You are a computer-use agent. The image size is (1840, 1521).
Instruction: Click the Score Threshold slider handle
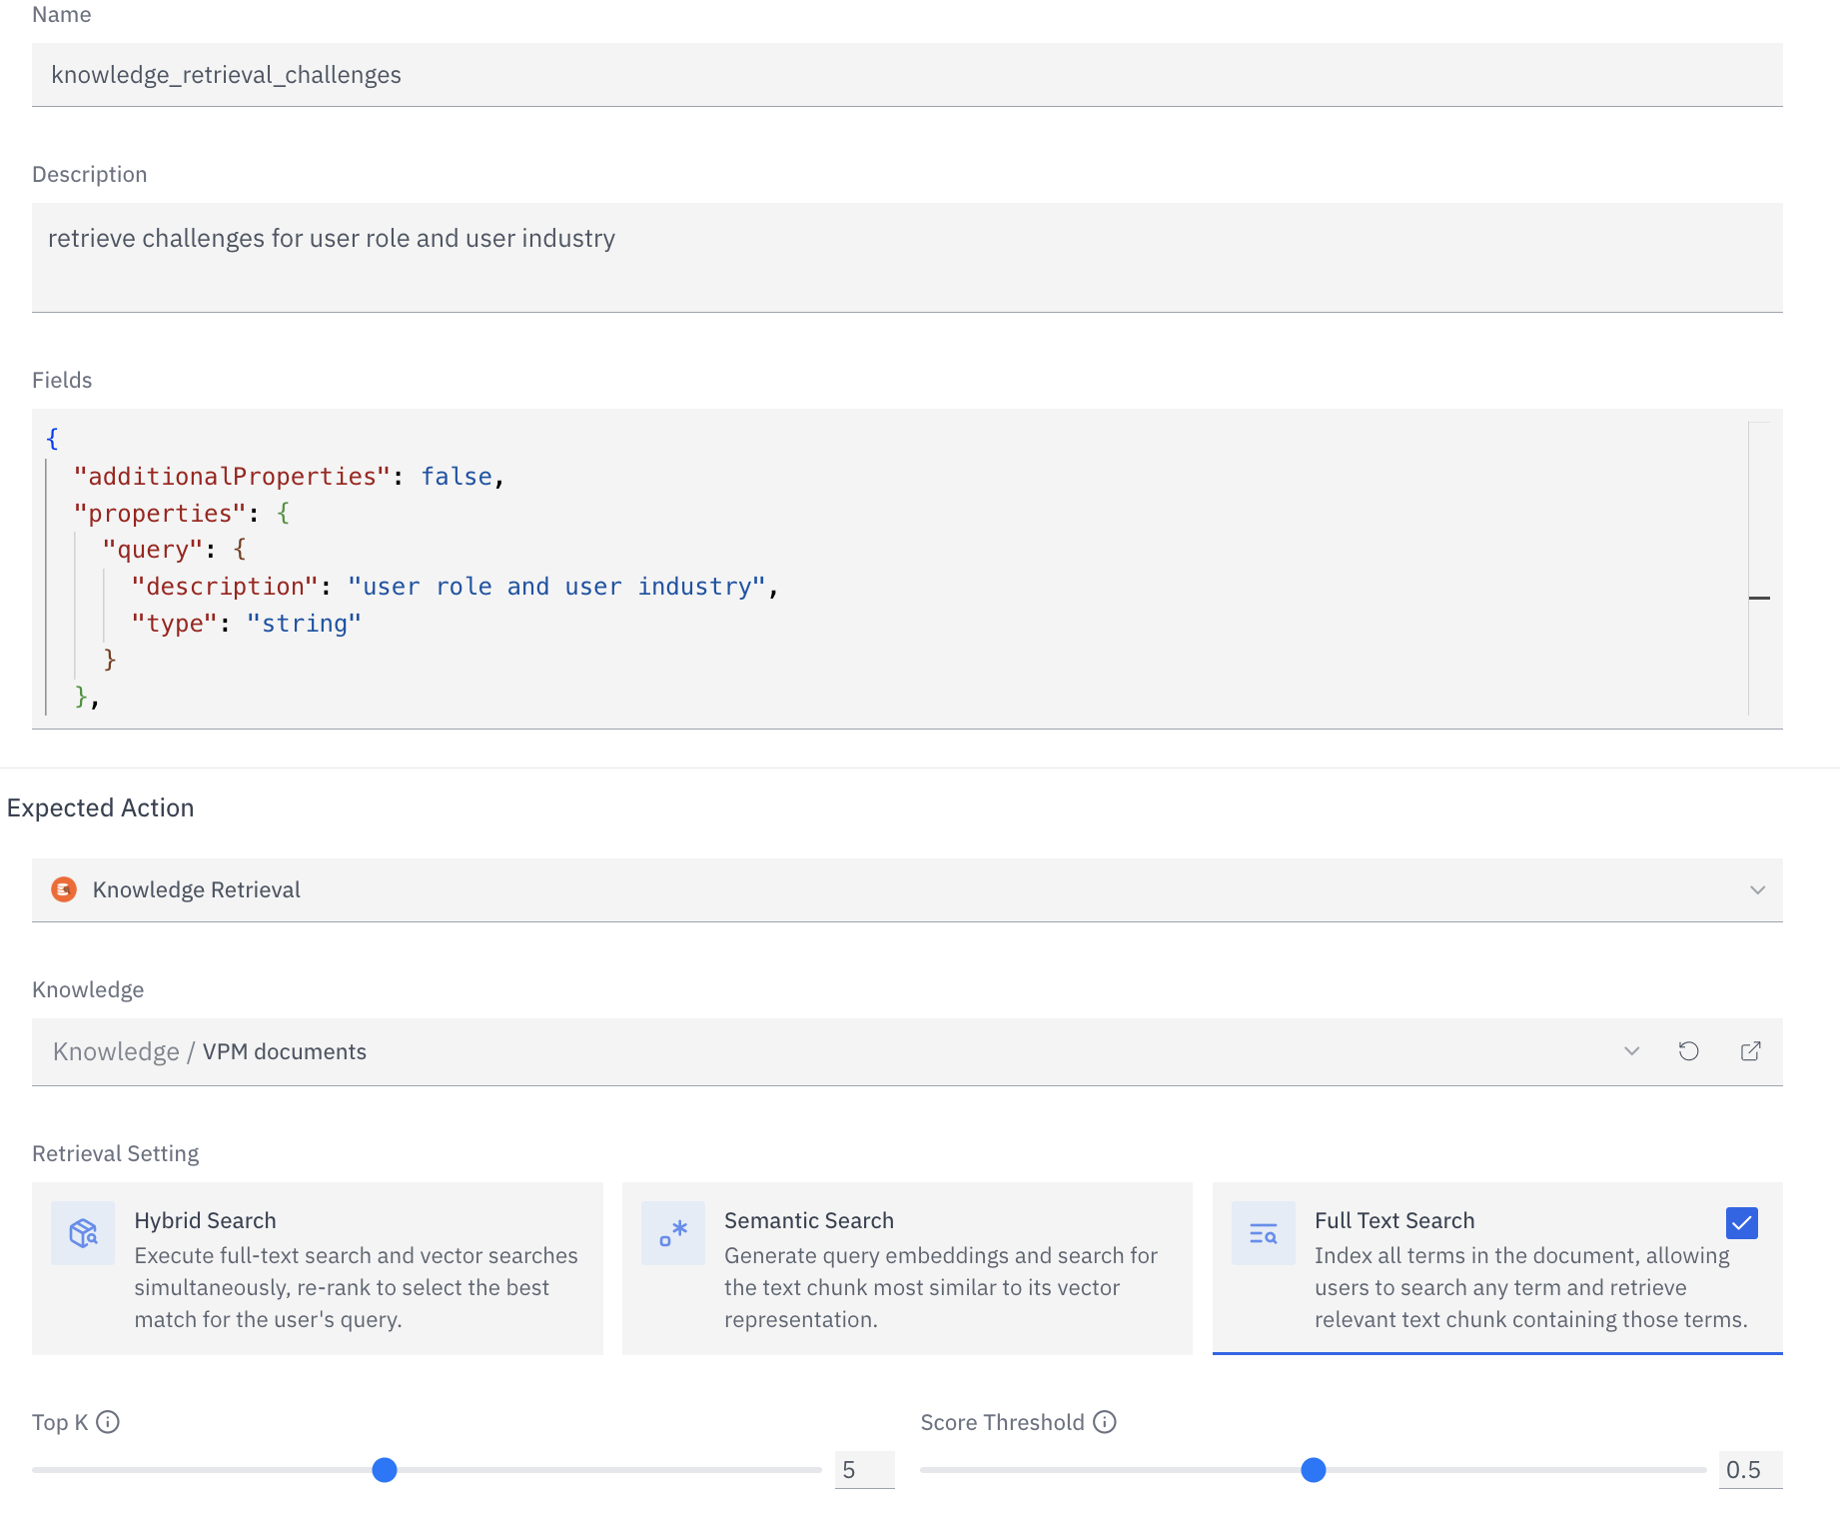click(x=1314, y=1470)
